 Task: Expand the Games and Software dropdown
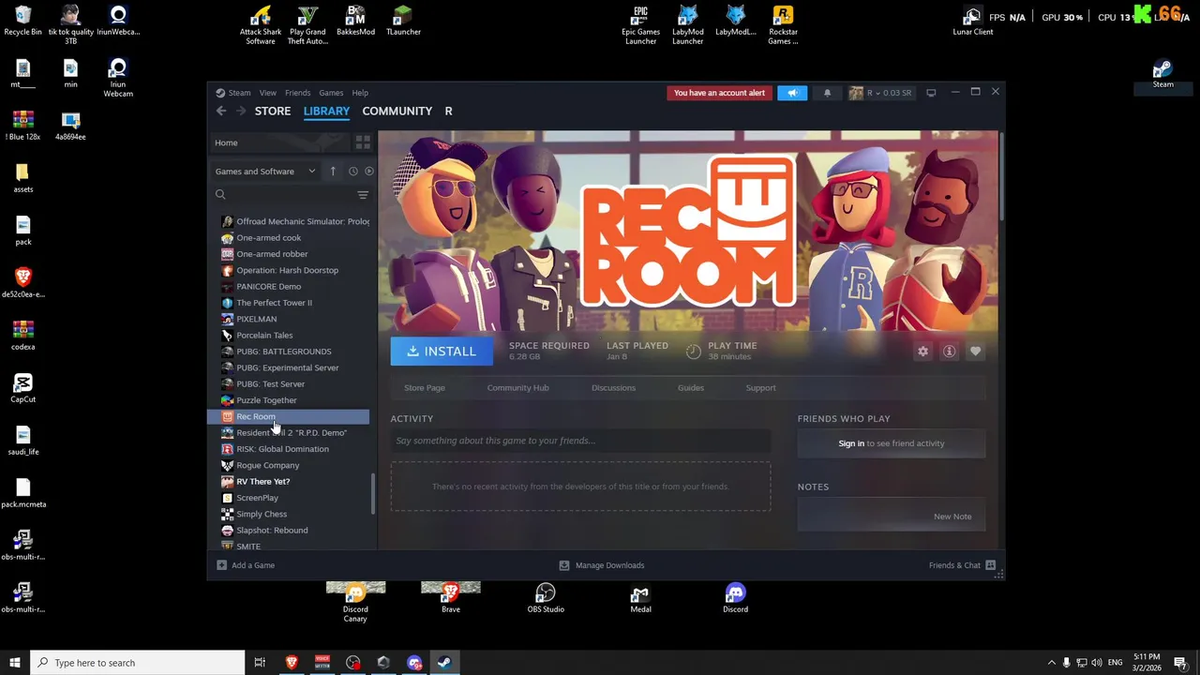(x=266, y=172)
